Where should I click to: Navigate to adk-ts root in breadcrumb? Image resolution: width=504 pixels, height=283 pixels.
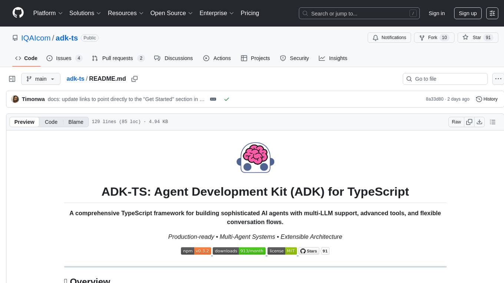[76, 79]
